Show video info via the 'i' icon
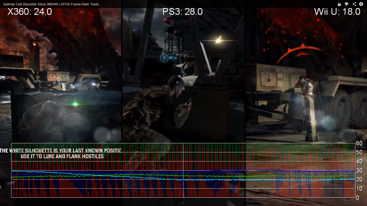367x206 pixels. point(361,4)
